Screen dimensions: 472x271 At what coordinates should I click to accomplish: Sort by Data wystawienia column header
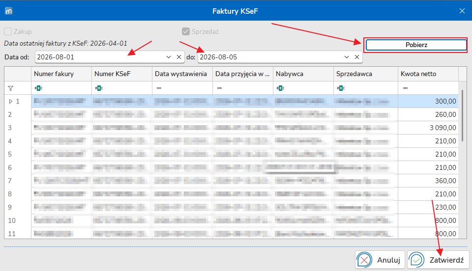pos(182,74)
